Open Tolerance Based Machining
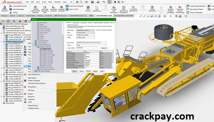214x122 pixels. coord(180,9)
